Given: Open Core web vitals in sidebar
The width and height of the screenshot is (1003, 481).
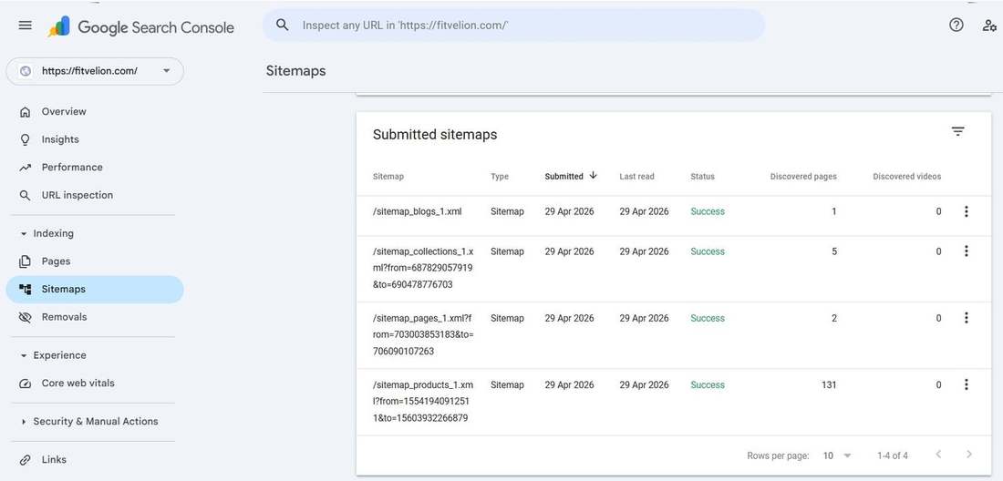Looking at the screenshot, I should click(95, 384).
